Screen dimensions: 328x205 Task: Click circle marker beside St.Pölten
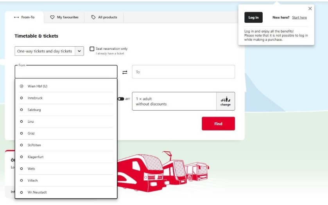click(x=22, y=145)
